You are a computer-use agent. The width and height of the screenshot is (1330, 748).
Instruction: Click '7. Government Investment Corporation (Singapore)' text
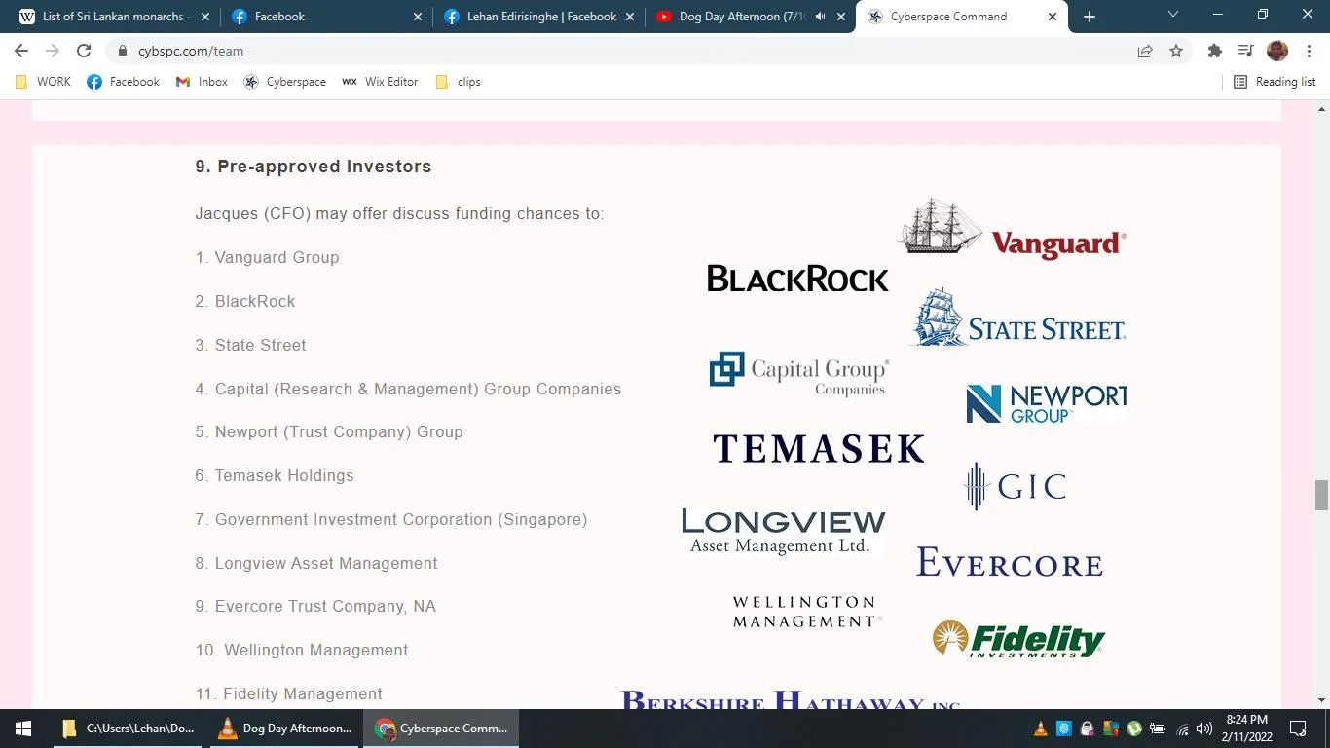pyautogui.click(x=391, y=519)
